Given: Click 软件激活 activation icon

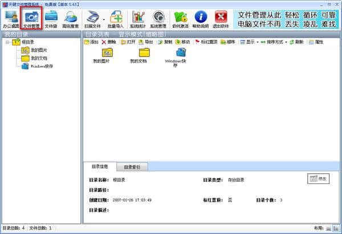Looking at the screenshot, I should pos(180,20).
